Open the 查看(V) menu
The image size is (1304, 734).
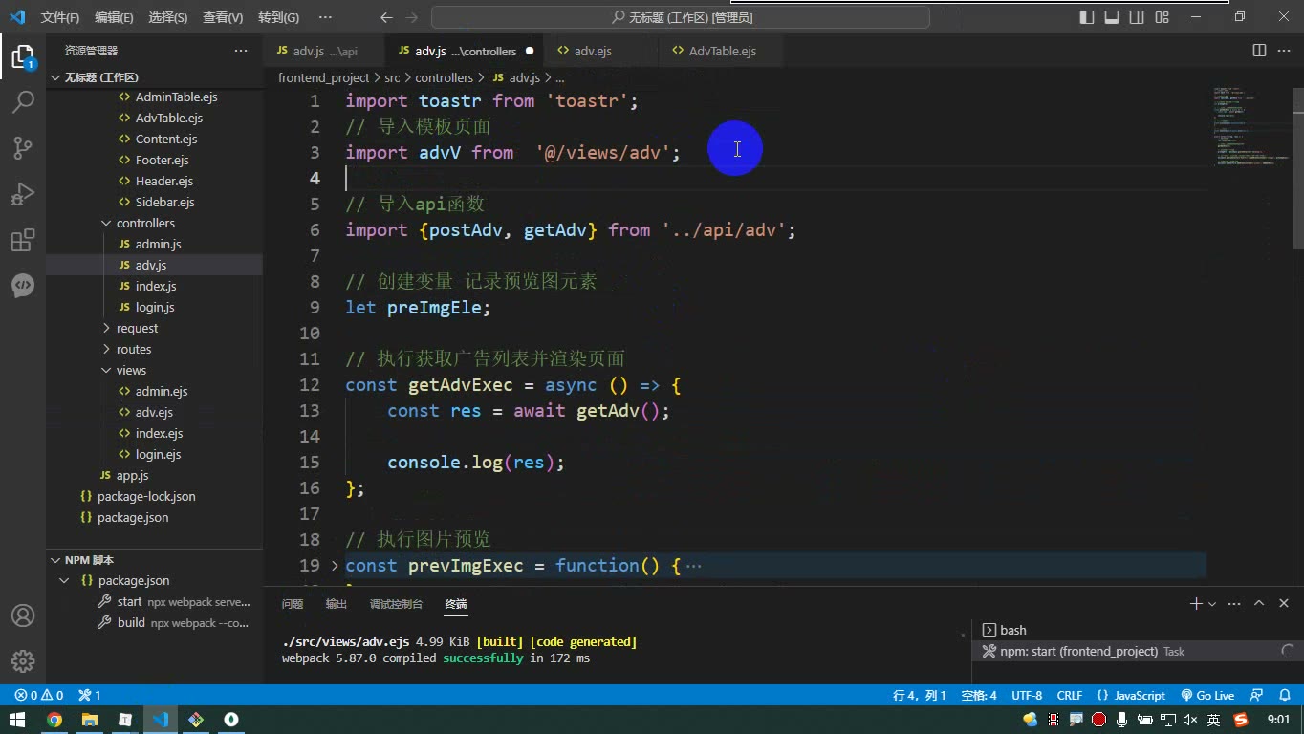pyautogui.click(x=223, y=17)
